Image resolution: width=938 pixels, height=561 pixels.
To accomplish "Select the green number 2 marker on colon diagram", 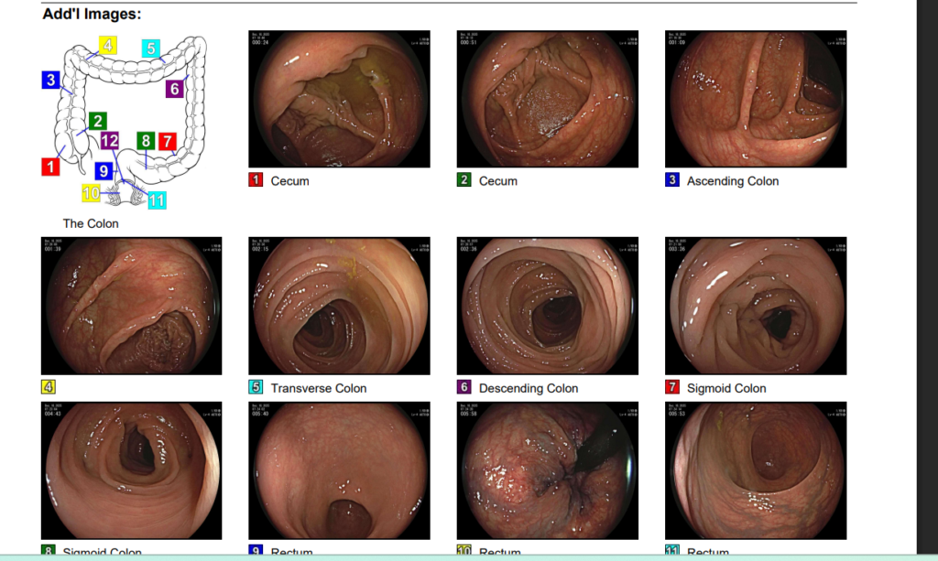I will pyautogui.click(x=97, y=122).
